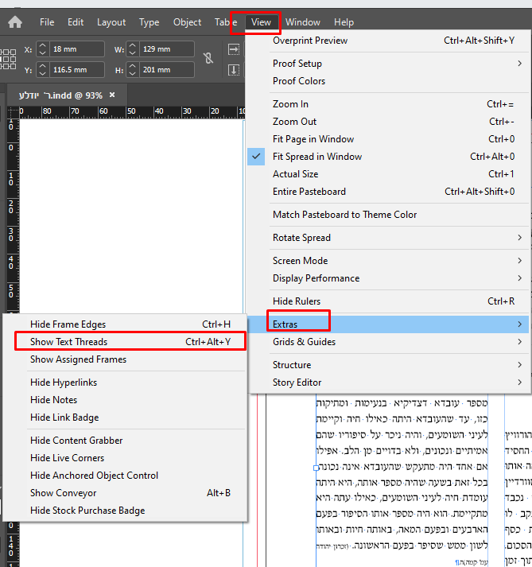Click Zoom In menu entry
The width and height of the screenshot is (532, 567).
click(x=290, y=104)
